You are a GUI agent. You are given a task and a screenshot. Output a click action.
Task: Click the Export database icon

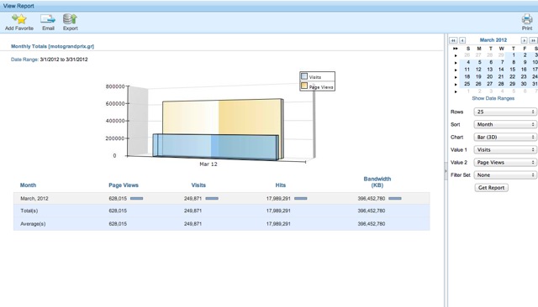pyautogui.click(x=70, y=18)
